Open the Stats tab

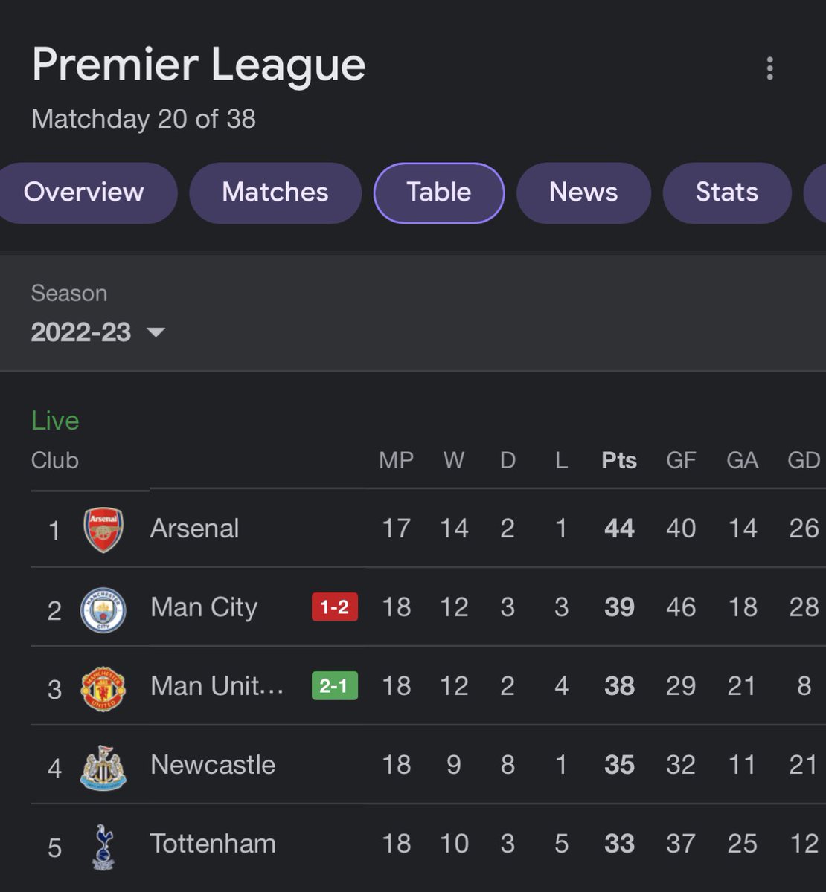(x=727, y=193)
